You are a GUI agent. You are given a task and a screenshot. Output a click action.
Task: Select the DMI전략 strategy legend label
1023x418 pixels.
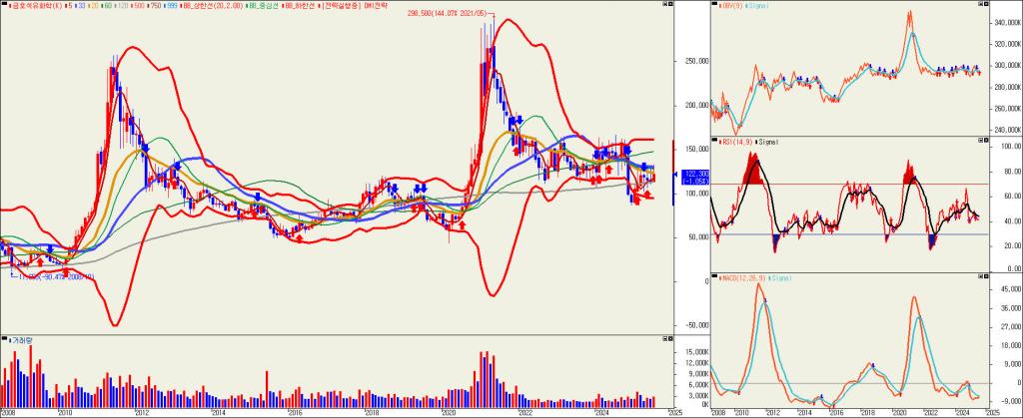point(355,4)
